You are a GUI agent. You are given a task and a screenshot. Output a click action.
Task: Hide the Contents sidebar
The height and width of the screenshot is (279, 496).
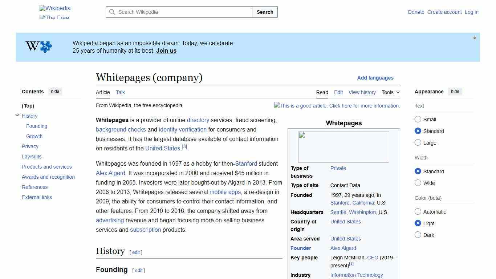tap(55, 91)
